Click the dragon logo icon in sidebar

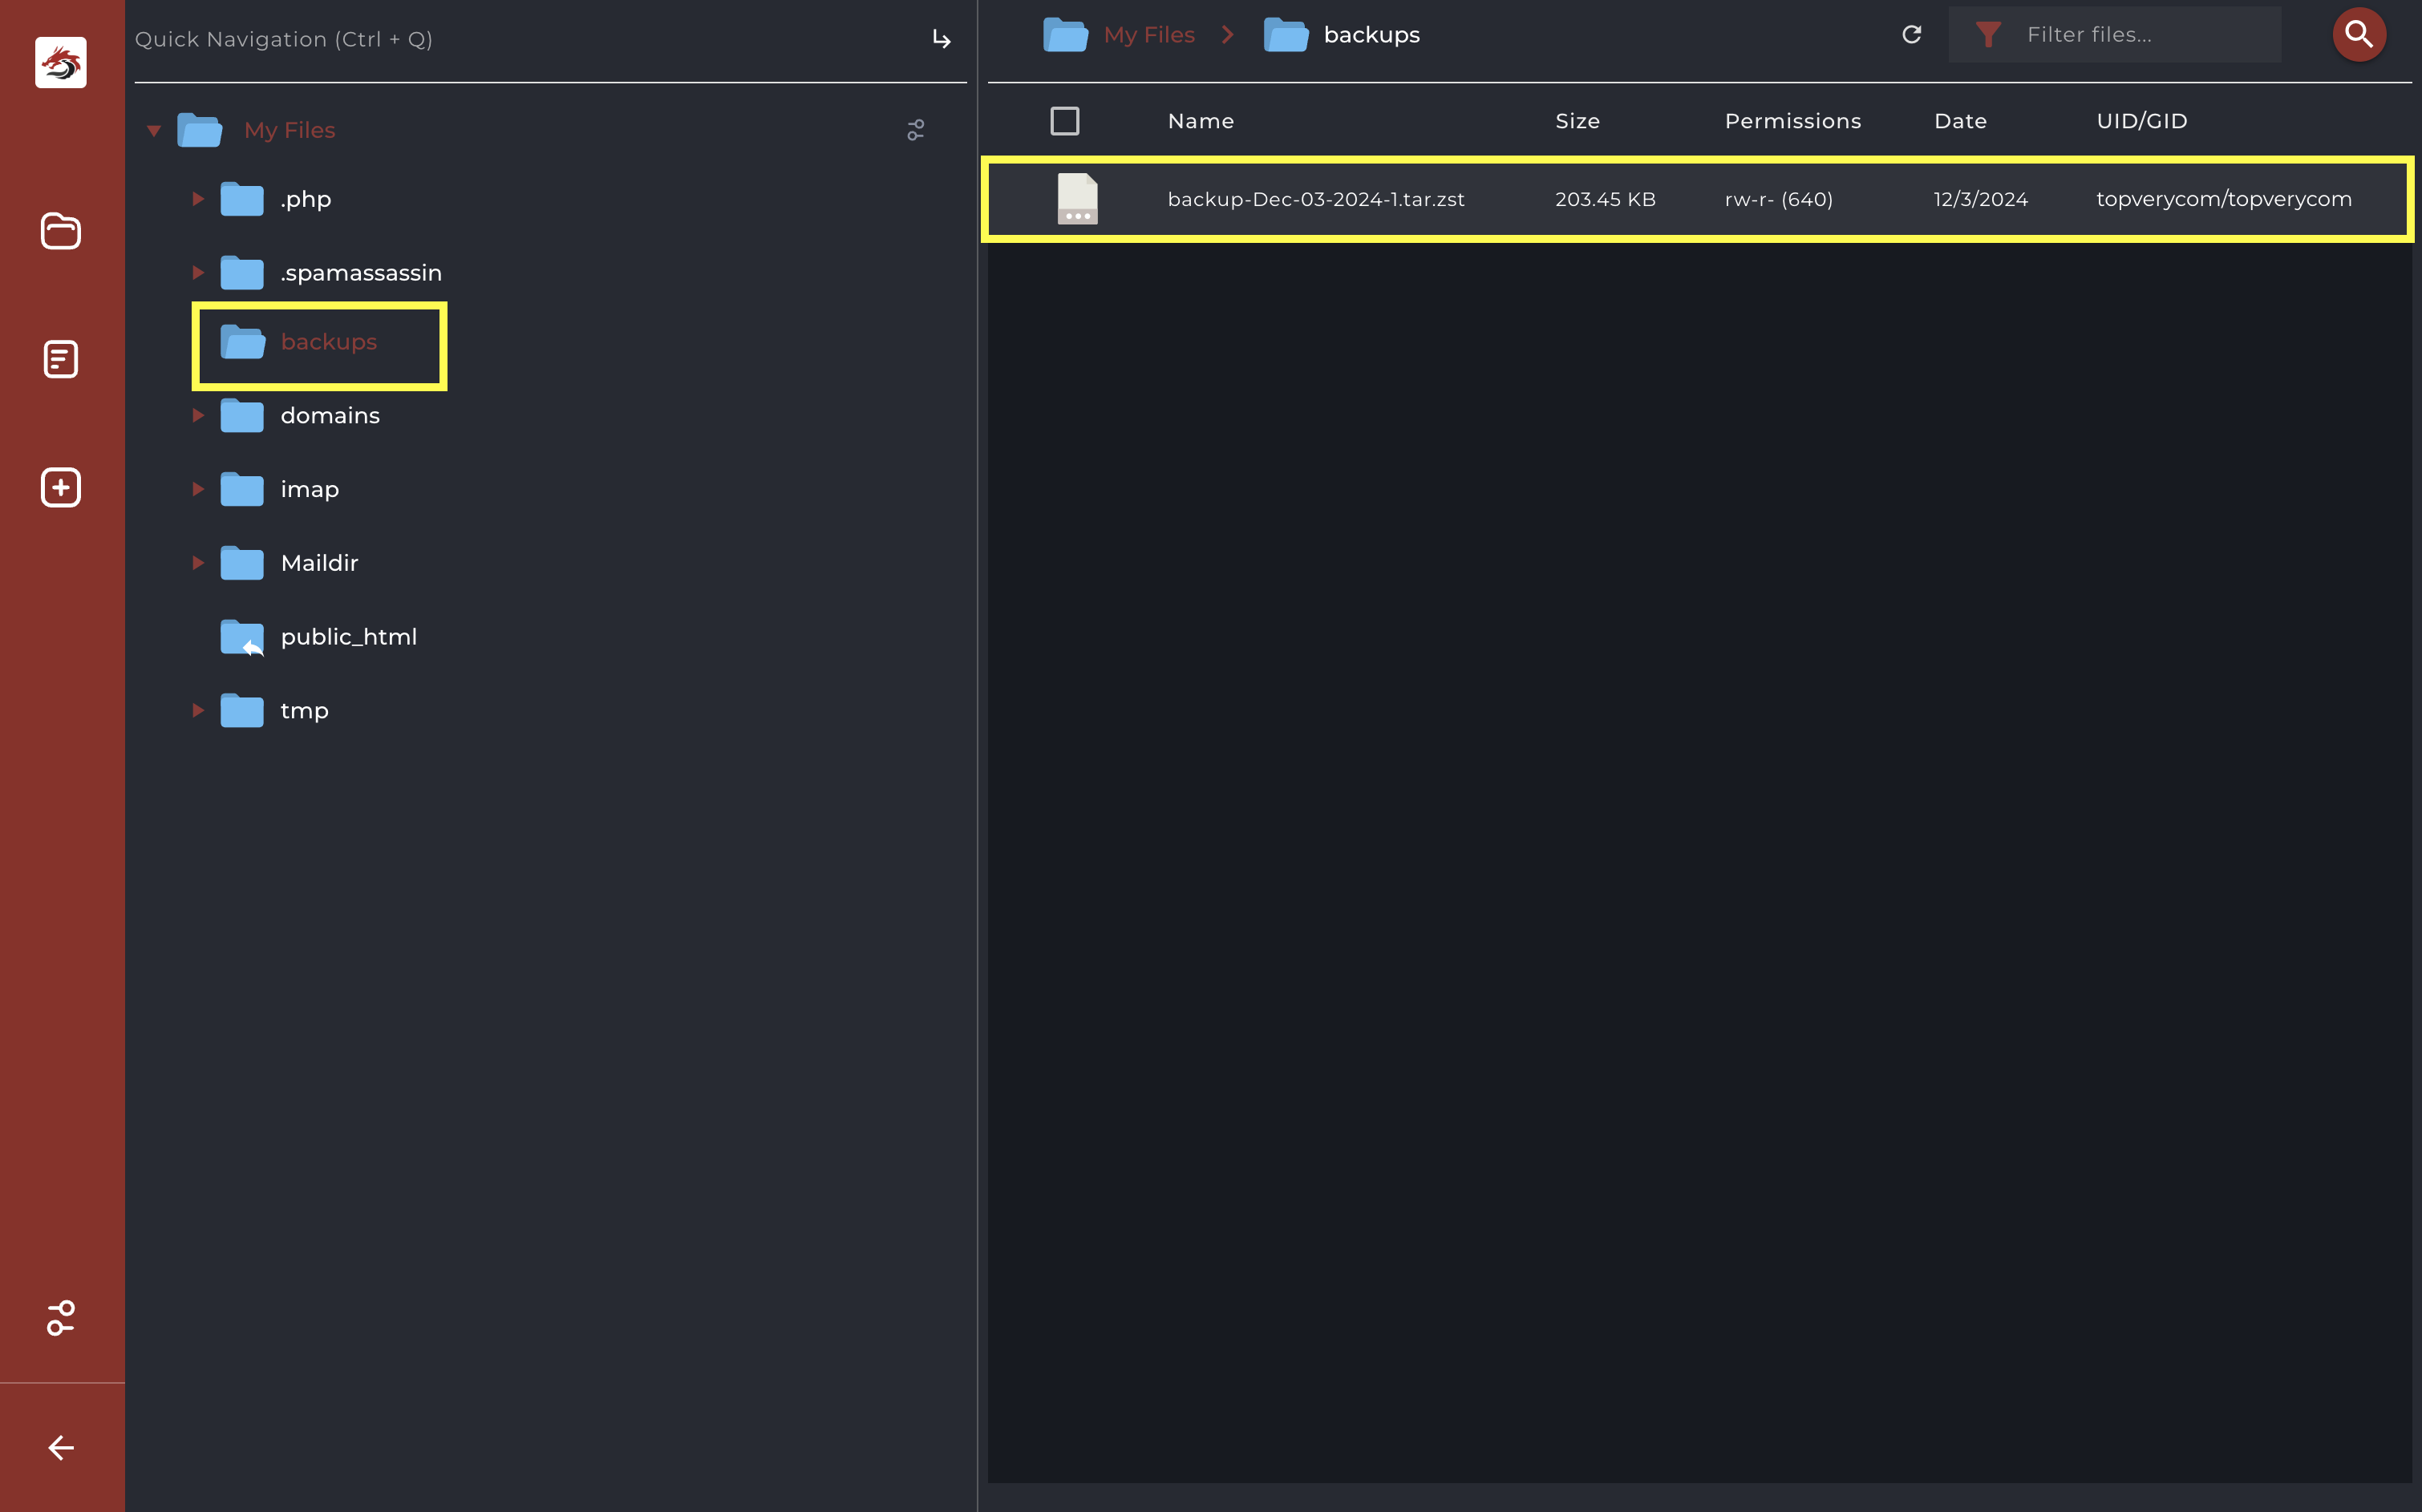(61, 63)
